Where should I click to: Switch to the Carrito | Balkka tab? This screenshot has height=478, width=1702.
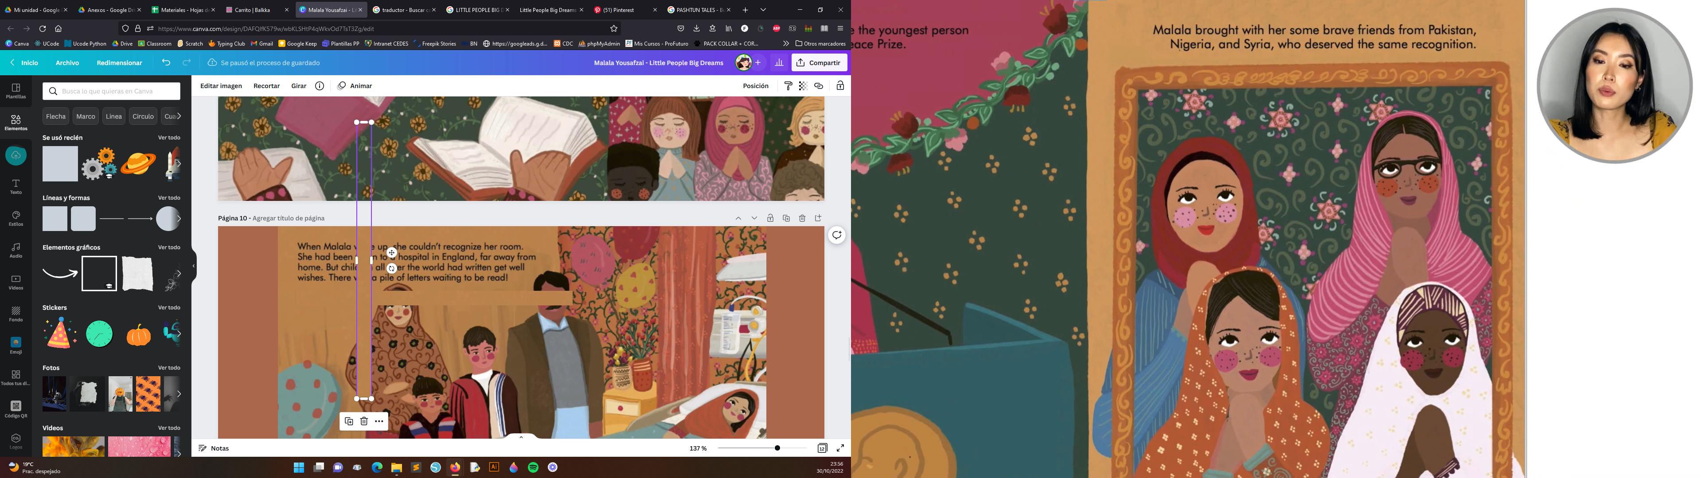tap(256, 10)
